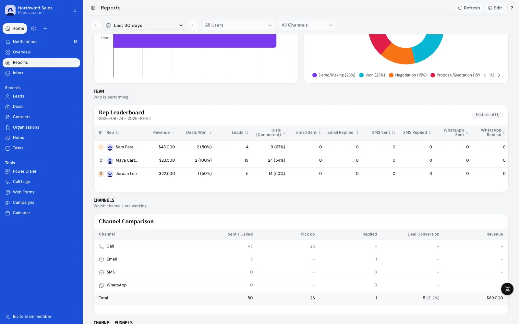
Task: Click the Edit report button
Action: [x=495, y=8]
